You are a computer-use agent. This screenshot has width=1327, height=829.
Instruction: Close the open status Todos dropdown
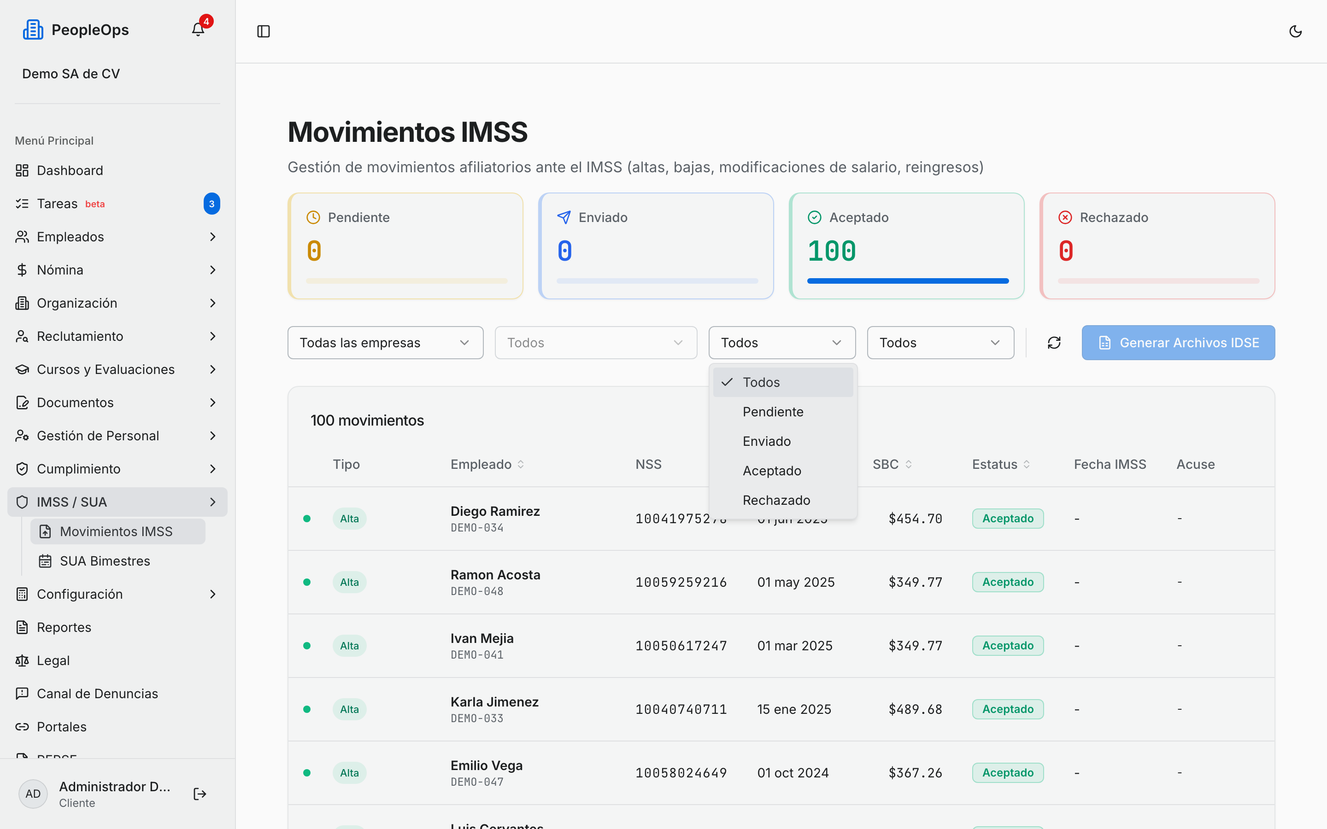(782, 343)
